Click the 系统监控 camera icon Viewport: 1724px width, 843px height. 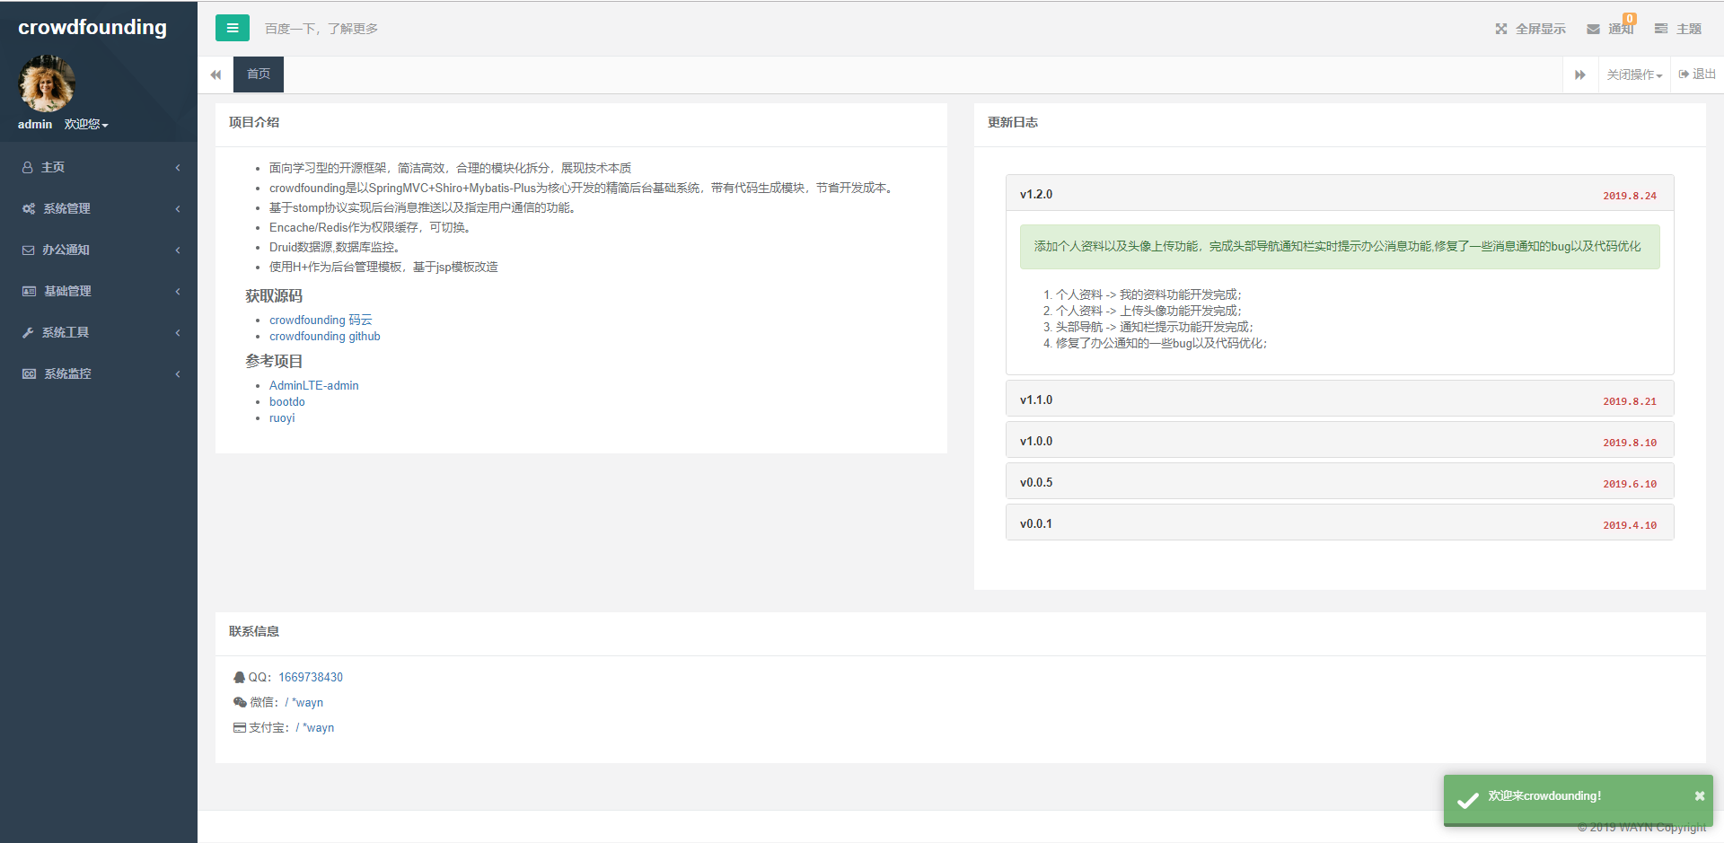pos(29,373)
